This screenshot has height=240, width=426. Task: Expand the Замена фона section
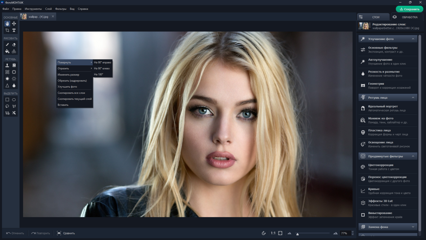[413, 227]
